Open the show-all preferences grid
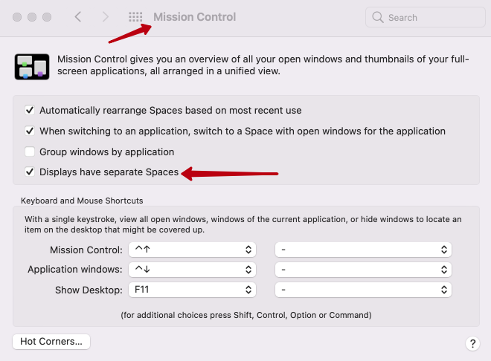This screenshot has width=491, height=361. click(135, 16)
